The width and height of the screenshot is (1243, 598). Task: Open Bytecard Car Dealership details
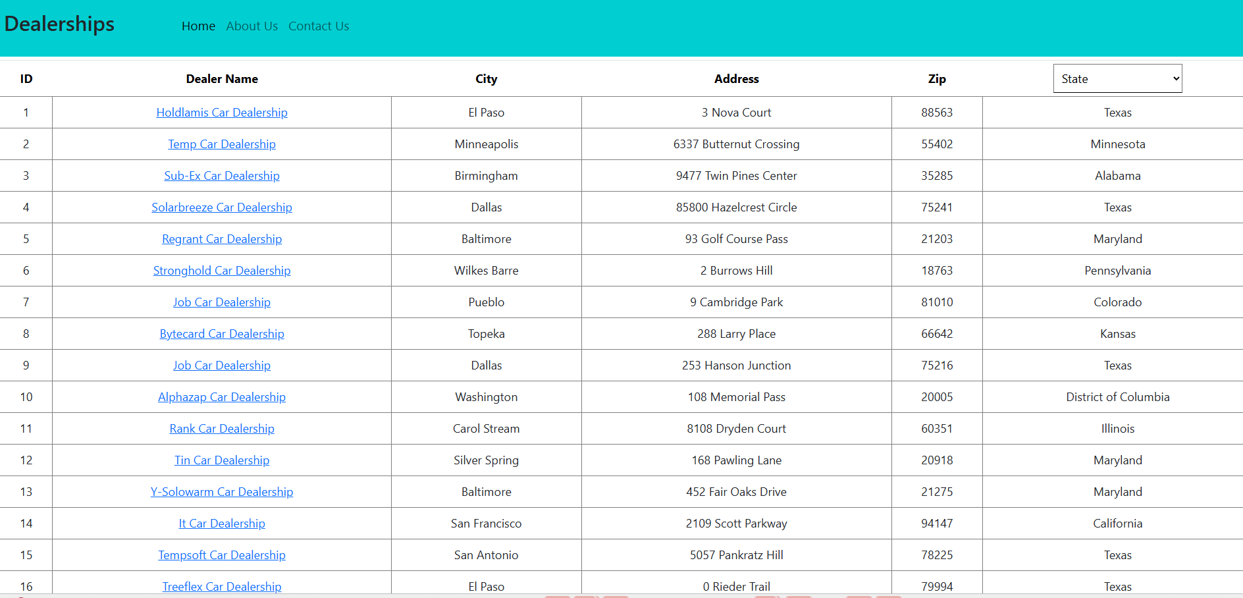click(222, 334)
